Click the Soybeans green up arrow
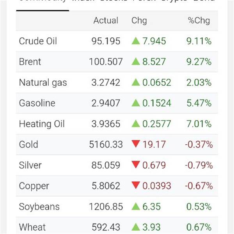 (136, 206)
